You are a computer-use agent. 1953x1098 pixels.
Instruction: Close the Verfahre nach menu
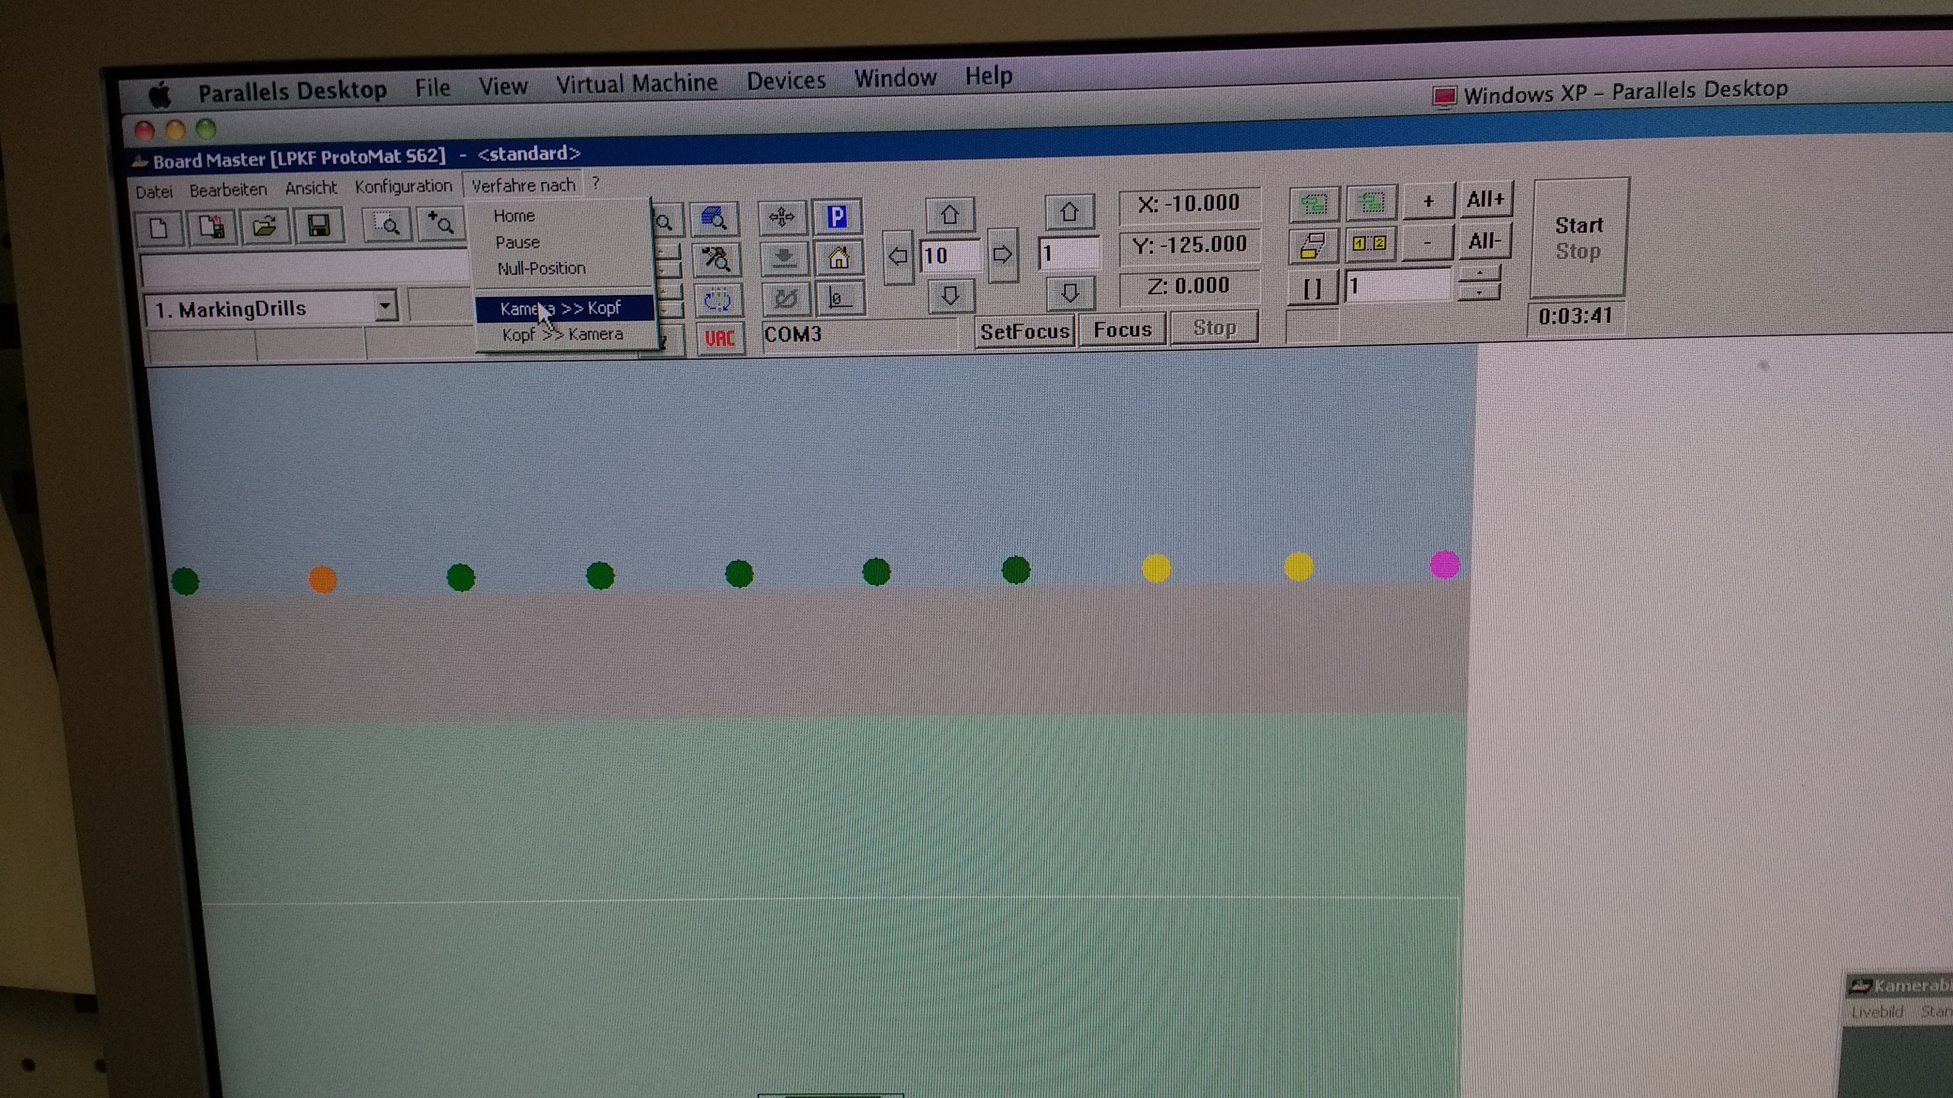click(523, 185)
